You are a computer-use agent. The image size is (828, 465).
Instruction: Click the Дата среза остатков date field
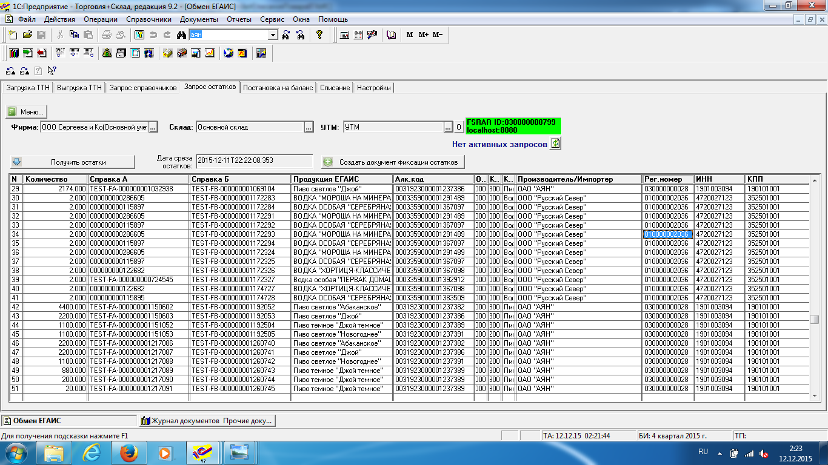[x=256, y=160]
